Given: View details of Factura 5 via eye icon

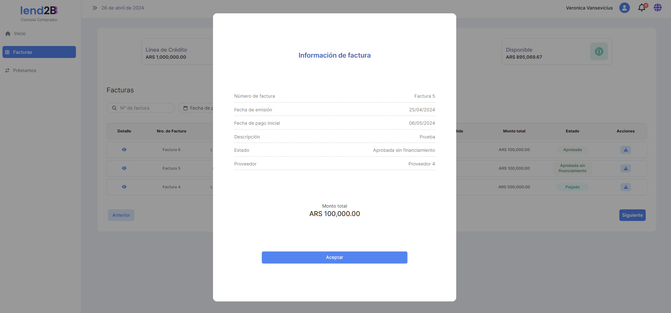Looking at the screenshot, I should click(124, 168).
